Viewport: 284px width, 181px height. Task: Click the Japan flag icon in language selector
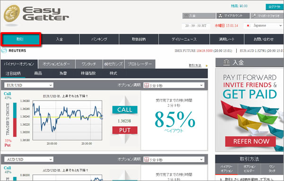(248, 26)
